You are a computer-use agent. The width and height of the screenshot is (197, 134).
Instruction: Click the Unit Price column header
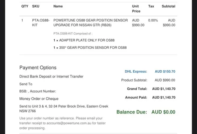pos(136,9)
